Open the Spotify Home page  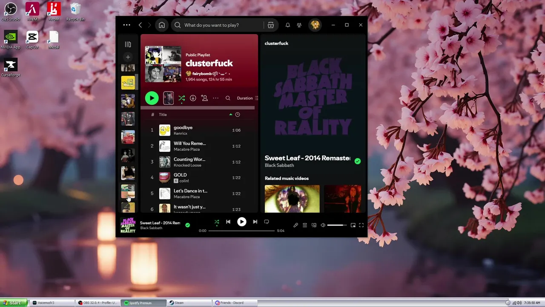162,25
